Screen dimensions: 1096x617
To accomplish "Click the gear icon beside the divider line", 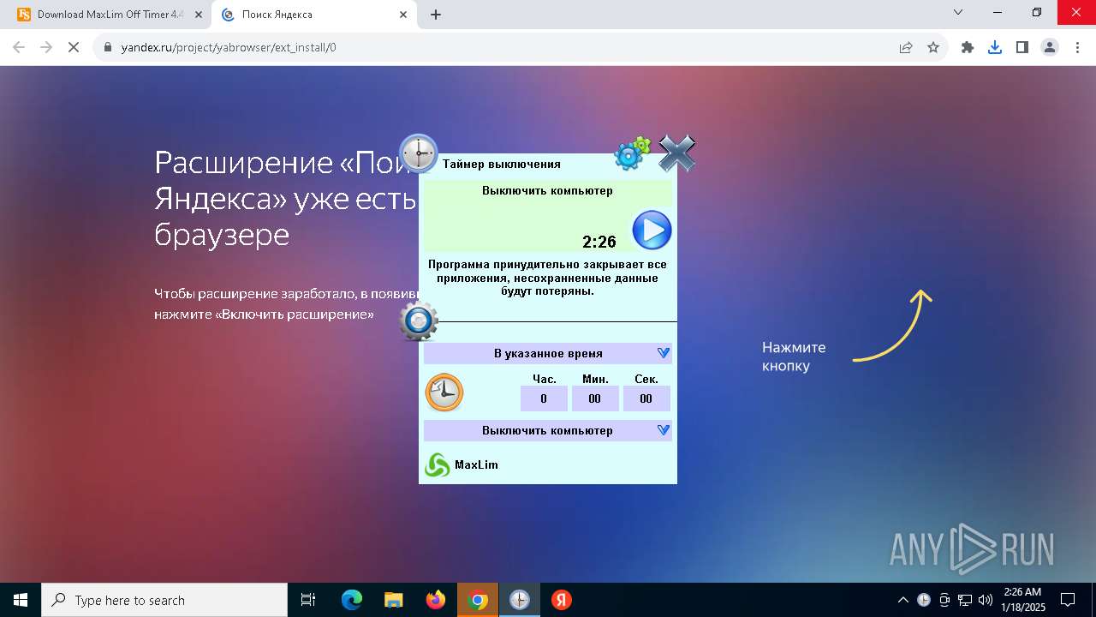I will pos(419,321).
